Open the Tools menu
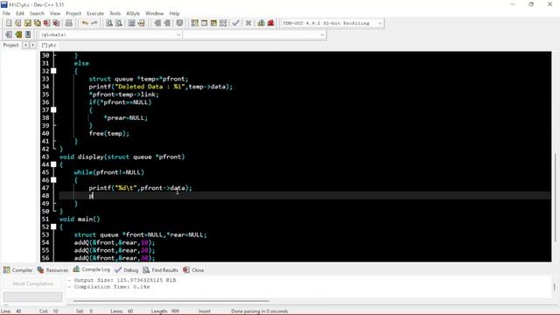 pyautogui.click(x=115, y=13)
